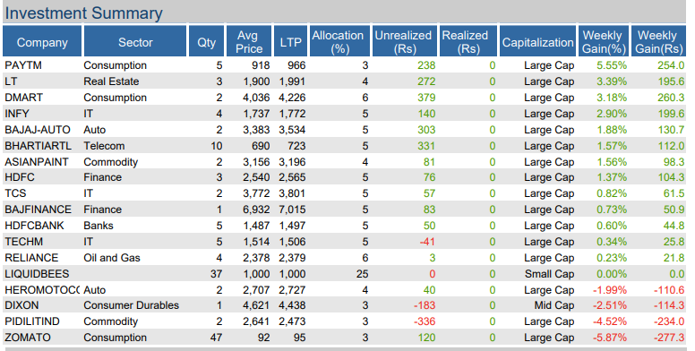This screenshot has width=695, height=351.
Task: Select the TCS company name
Action: coord(15,193)
